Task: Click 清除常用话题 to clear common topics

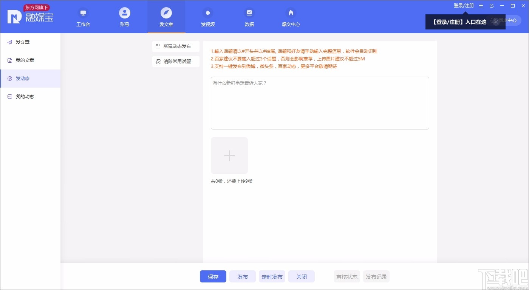Action: [176, 61]
